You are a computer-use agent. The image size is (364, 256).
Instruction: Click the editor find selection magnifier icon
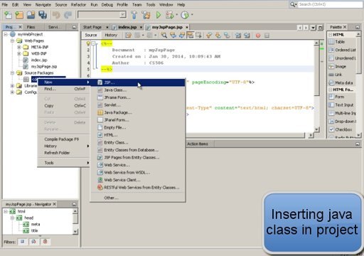164,36
